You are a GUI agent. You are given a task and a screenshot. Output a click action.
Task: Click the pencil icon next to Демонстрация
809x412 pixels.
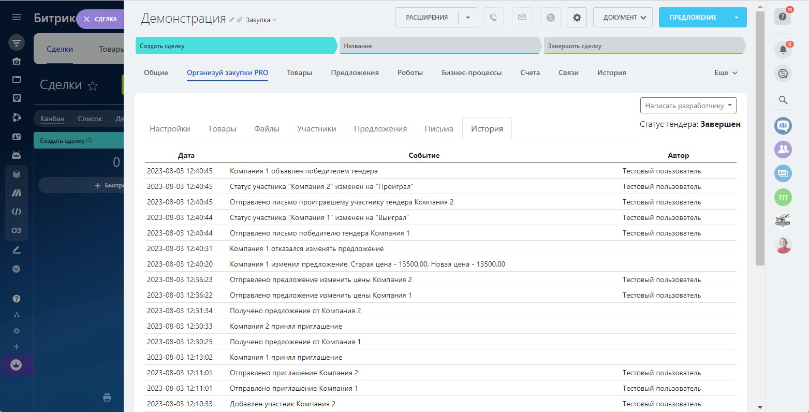(x=232, y=20)
